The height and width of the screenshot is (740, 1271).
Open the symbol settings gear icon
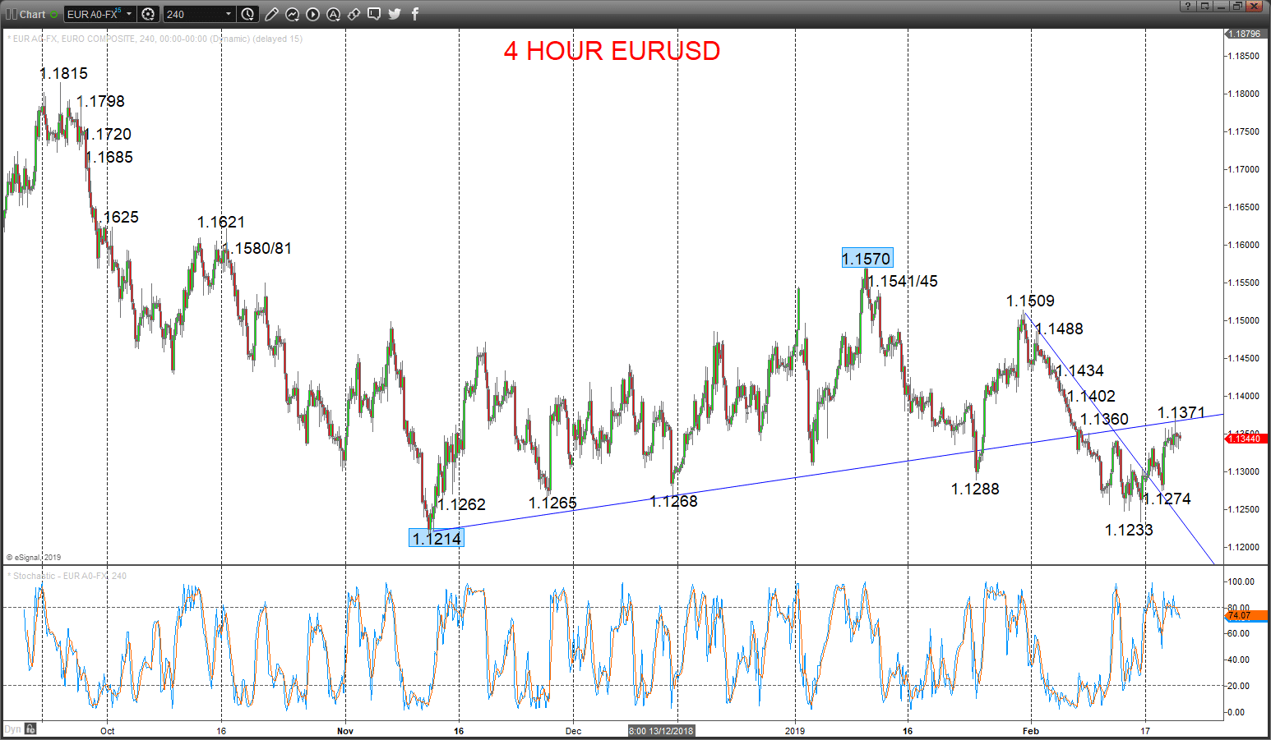[x=148, y=14]
